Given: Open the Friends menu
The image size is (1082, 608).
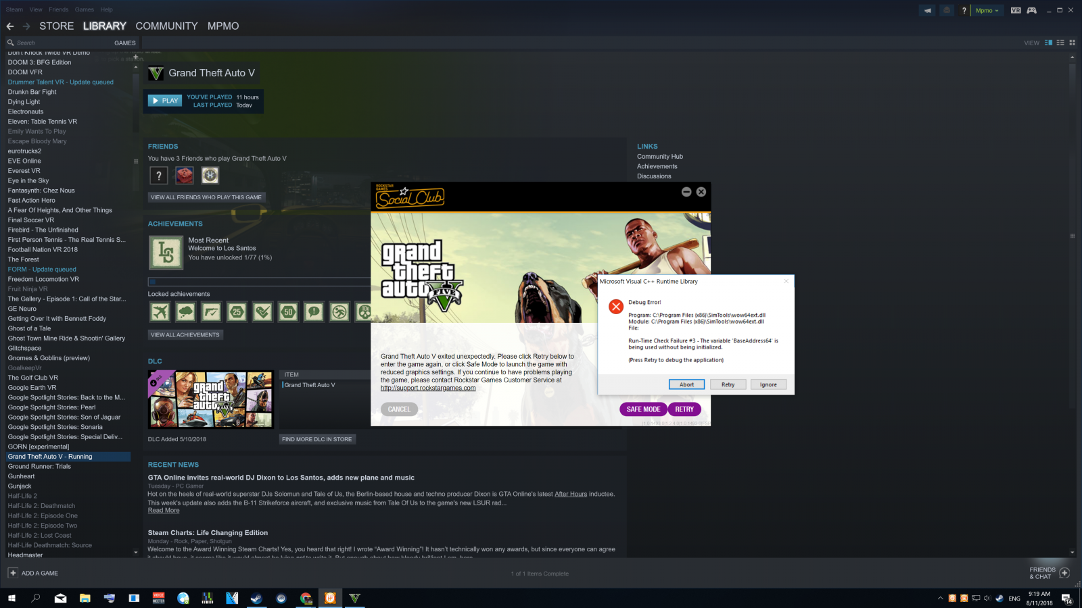Looking at the screenshot, I should point(58,9).
